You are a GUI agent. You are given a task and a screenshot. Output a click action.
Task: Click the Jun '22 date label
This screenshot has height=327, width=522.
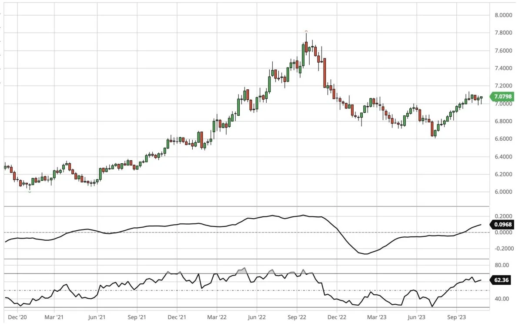pos(258,318)
